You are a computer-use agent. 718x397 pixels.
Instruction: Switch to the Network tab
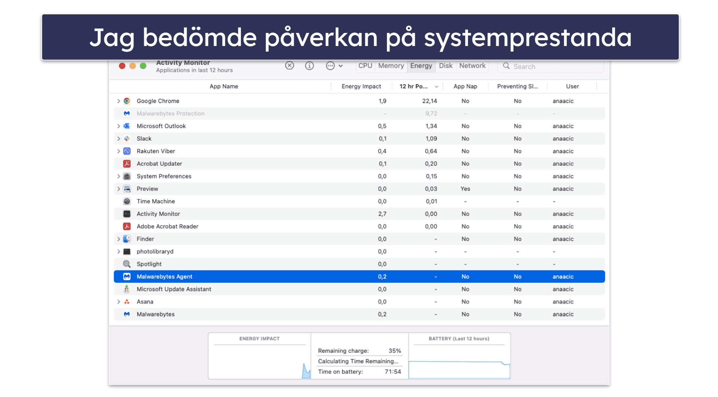[472, 66]
